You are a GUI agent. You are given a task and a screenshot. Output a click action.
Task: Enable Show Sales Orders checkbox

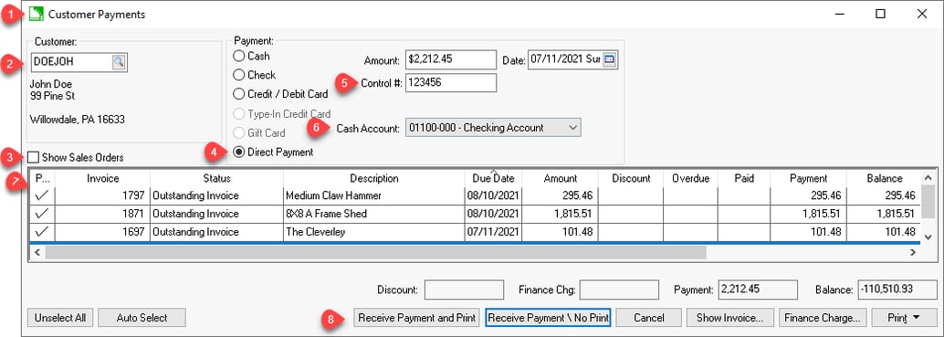[34, 158]
